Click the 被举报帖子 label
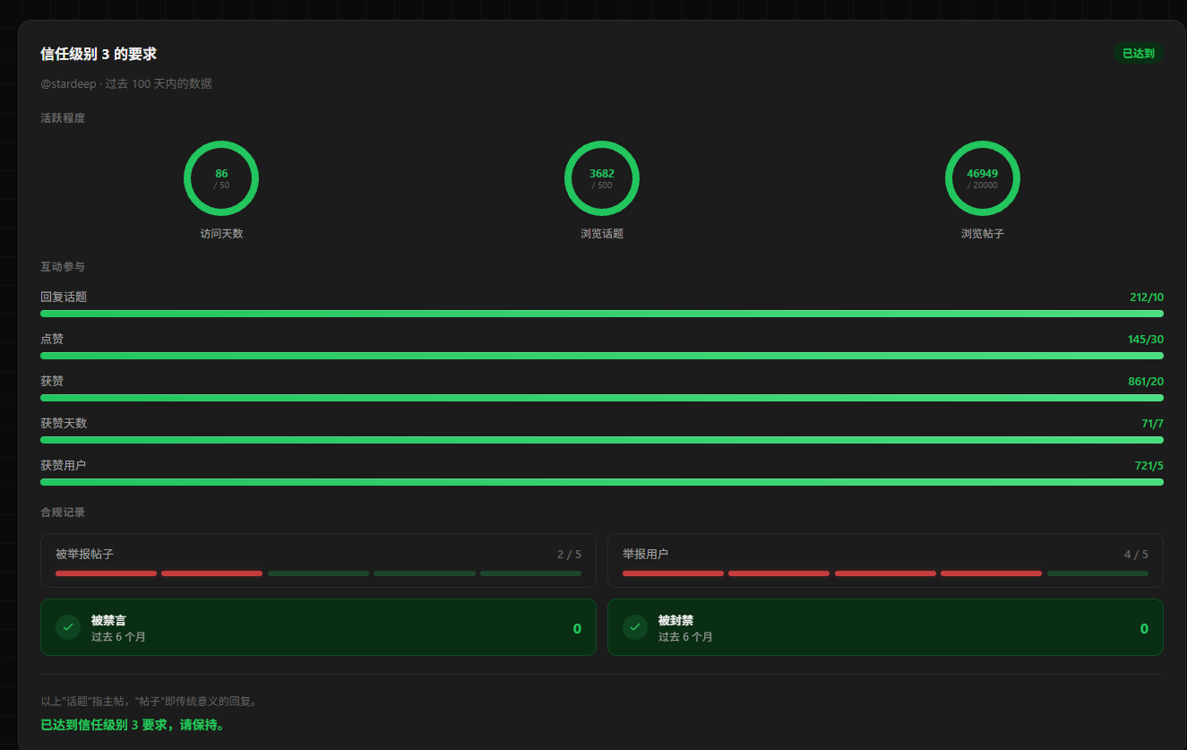The width and height of the screenshot is (1187, 750). click(x=84, y=555)
